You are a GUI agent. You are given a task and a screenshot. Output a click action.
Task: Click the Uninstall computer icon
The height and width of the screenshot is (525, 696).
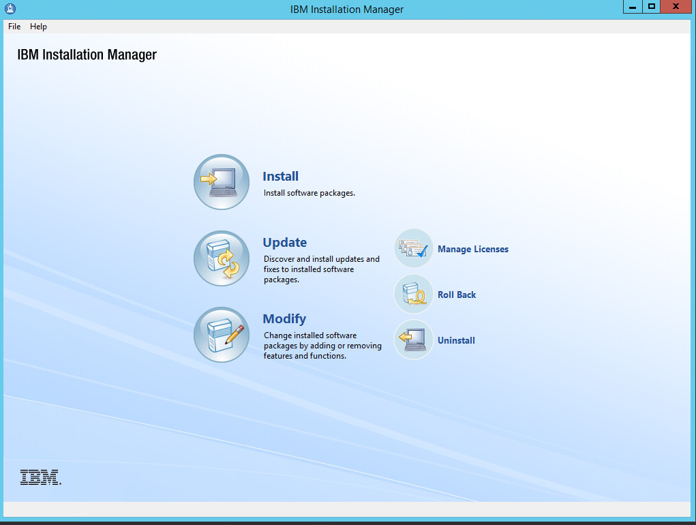pyautogui.click(x=413, y=340)
